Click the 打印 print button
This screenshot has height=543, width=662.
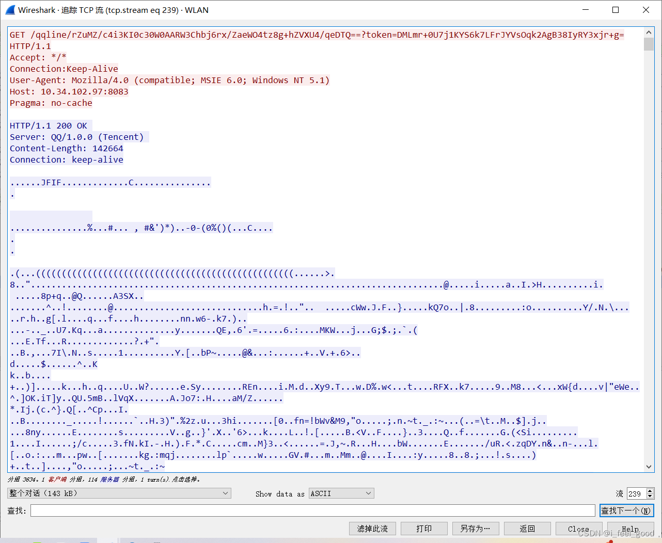pyautogui.click(x=424, y=529)
